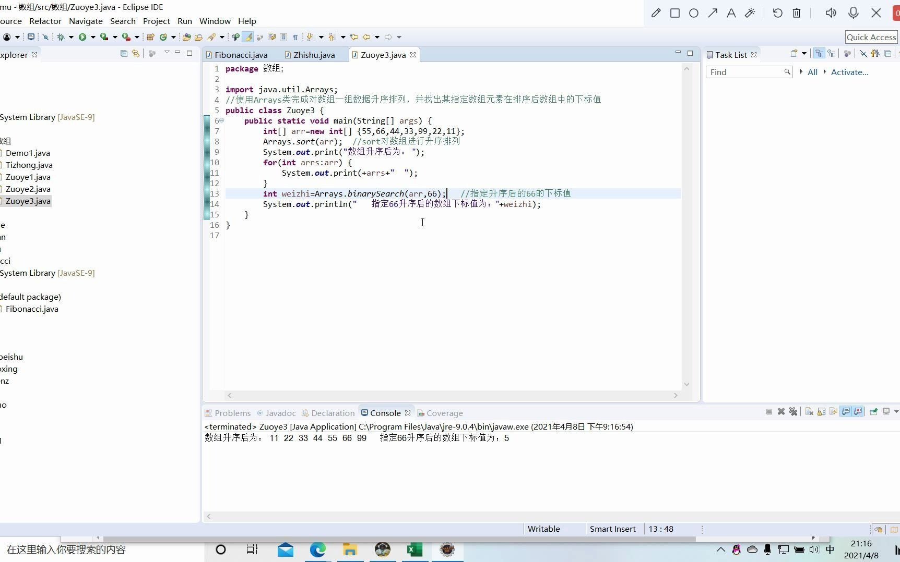
Task: Toggle Show Console When Standard Out Changes
Action: click(846, 411)
